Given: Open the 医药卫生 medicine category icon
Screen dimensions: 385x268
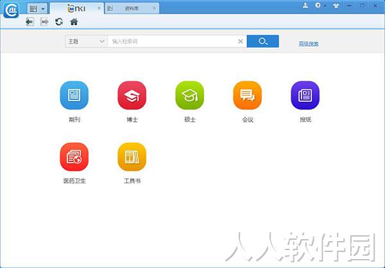Looking at the screenshot, I should 74,156.
